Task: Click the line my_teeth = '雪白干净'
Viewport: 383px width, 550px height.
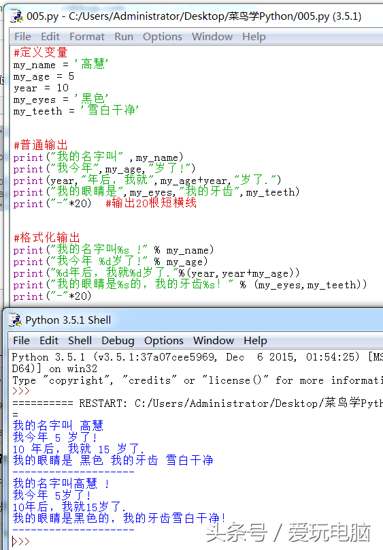Action: pyautogui.click(x=76, y=110)
